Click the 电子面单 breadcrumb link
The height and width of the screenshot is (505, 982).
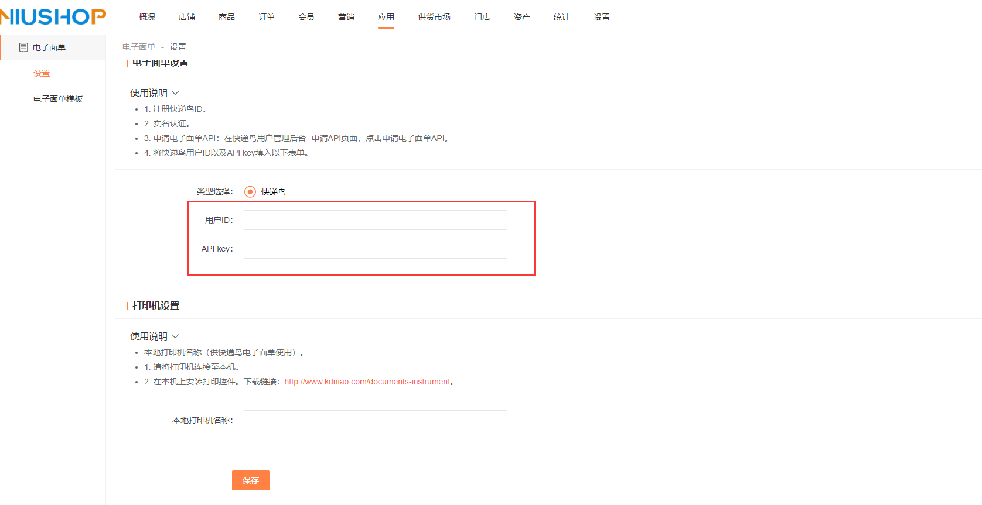coord(139,47)
